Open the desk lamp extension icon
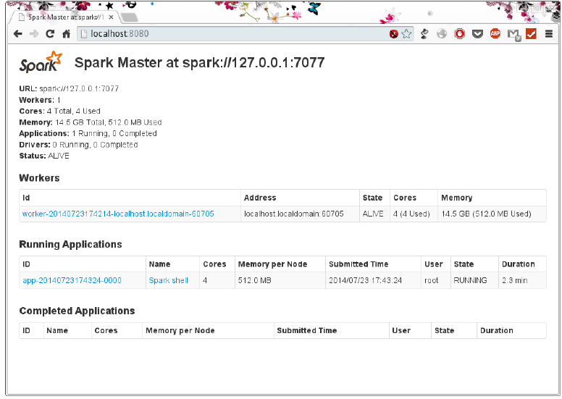562x399 pixels. click(424, 34)
